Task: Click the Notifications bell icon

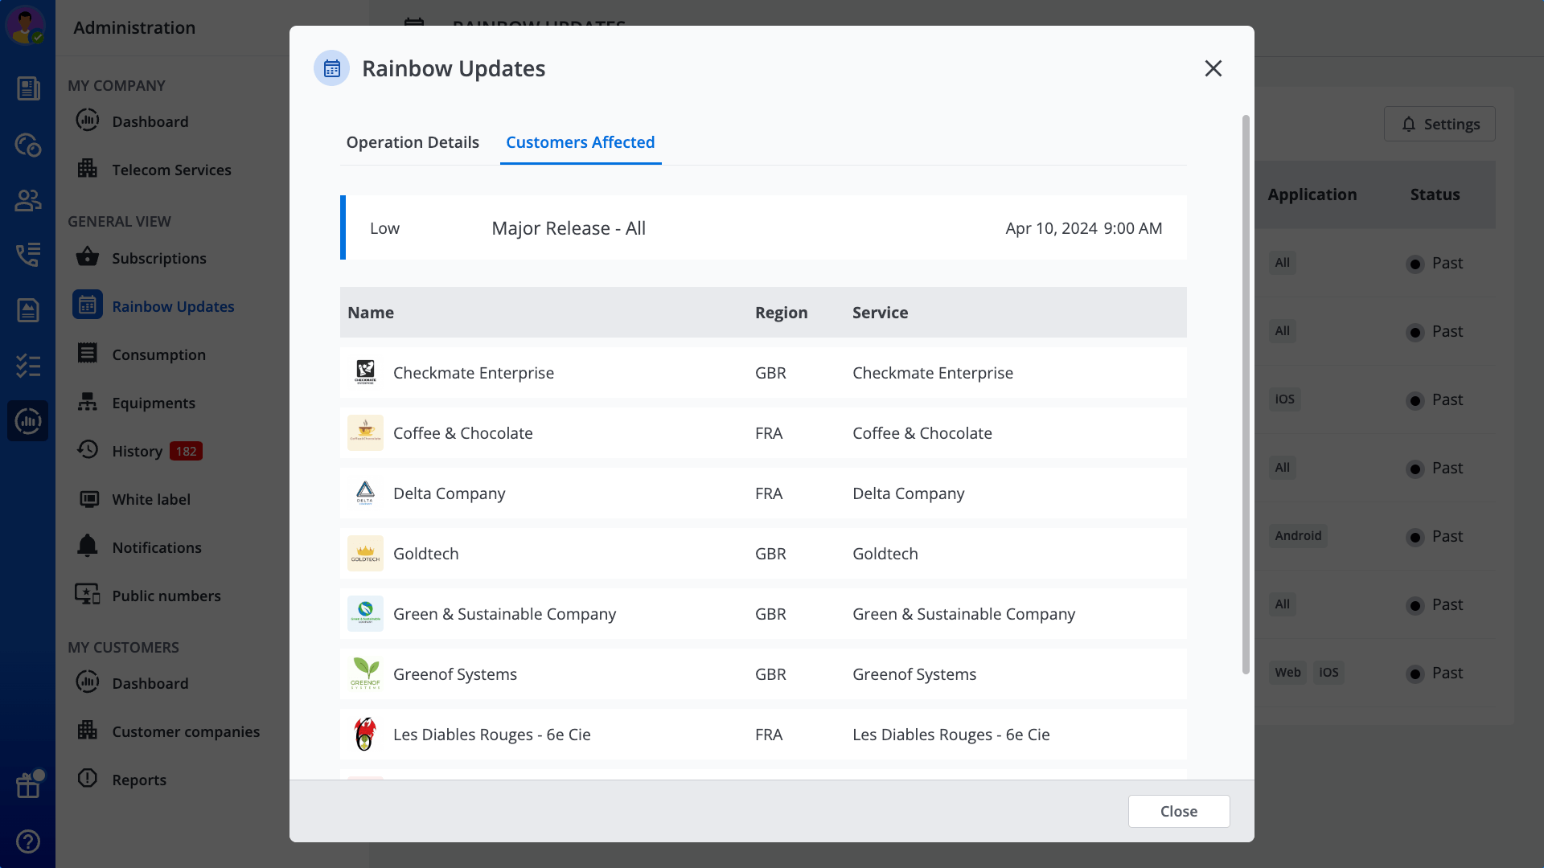Action: 88,546
